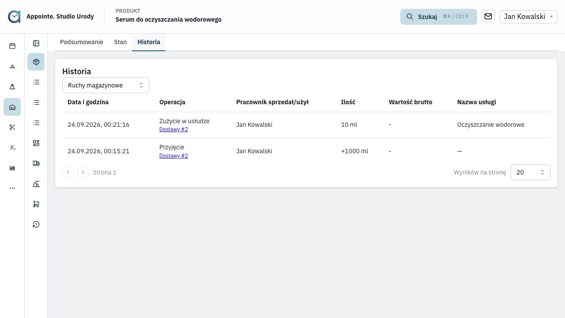
Task: Select the products box icon
Action: click(36, 62)
